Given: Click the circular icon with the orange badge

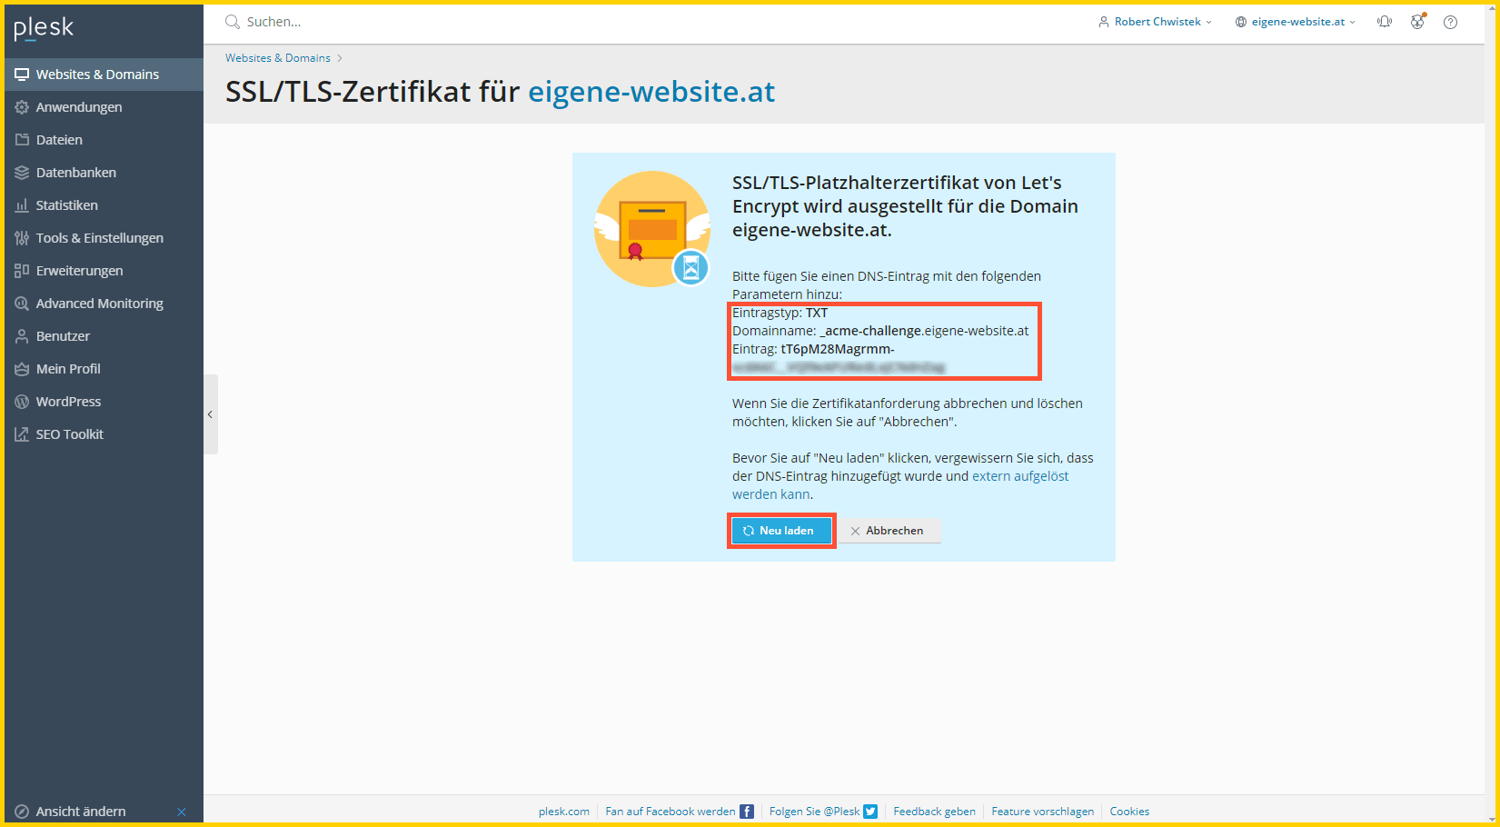Looking at the screenshot, I should coord(1417,22).
